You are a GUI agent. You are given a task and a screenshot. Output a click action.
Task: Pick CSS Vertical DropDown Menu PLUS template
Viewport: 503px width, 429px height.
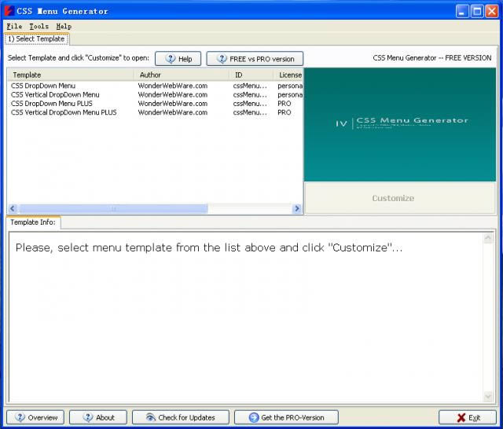64,112
